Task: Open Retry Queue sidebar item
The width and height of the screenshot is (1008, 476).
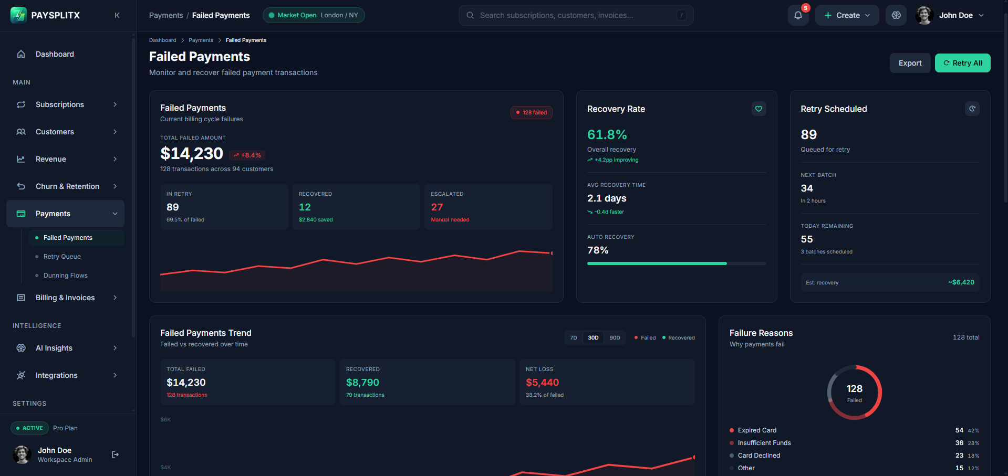Action: pyautogui.click(x=77, y=257)
